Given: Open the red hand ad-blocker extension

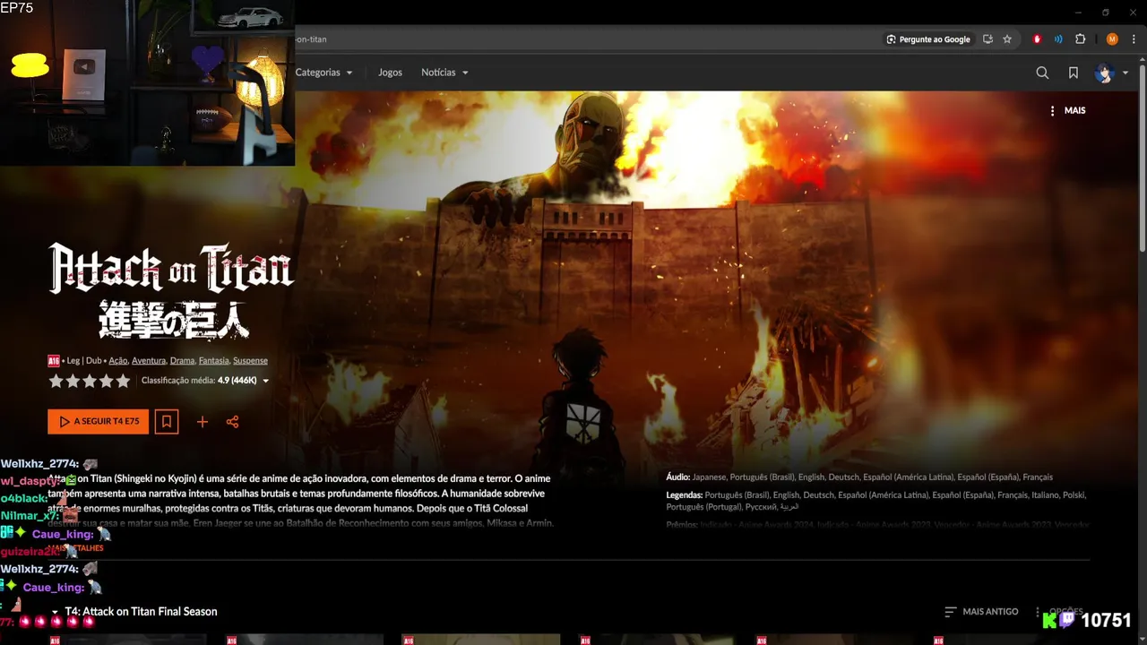Looking at the screenshot, I should point(1038,39).
